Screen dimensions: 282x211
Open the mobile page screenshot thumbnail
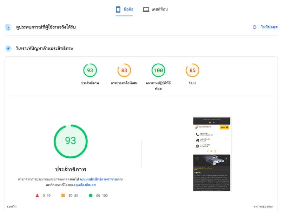coord(212,154)
